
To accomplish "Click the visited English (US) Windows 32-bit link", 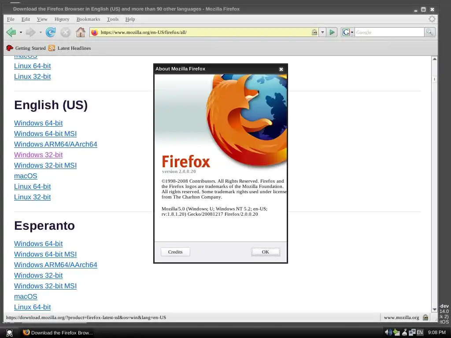I will (38, 154).
